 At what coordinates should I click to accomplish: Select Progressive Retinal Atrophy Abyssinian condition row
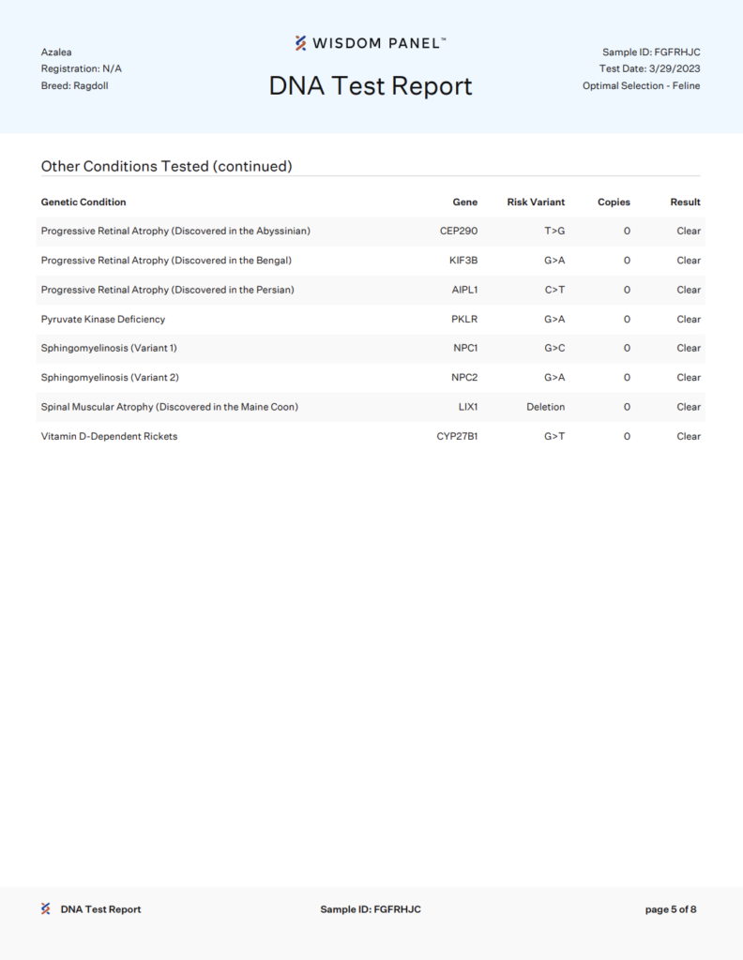371,231
